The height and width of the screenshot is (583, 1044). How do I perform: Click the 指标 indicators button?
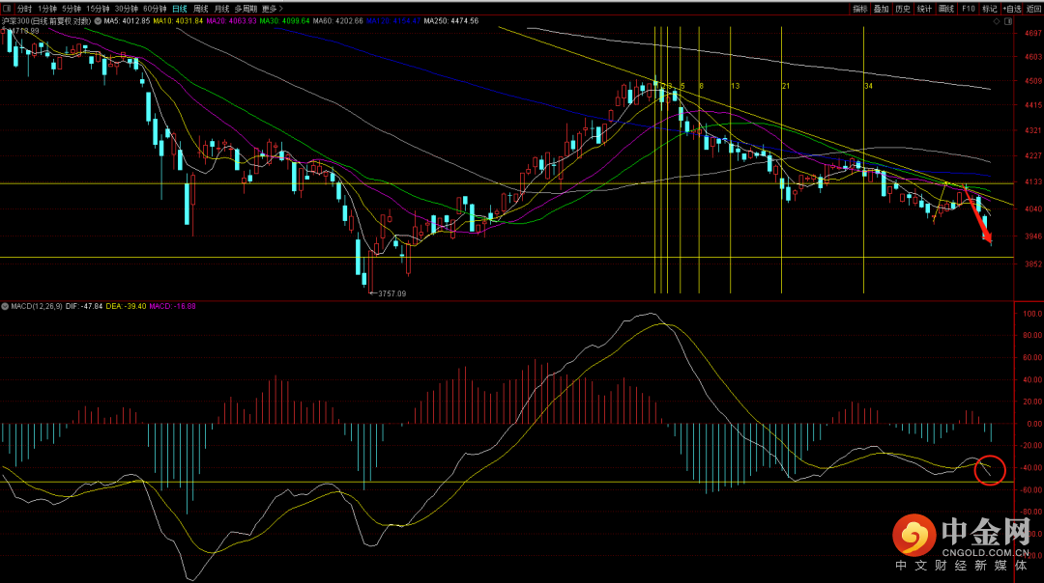[x=859, y=8]
